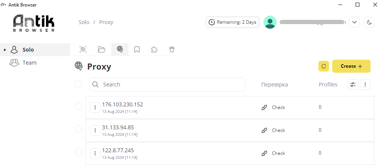Open options menu for proxy 122.8.77.245
Image resolution: width=379 pixels, height=166 pixels.
tap(95, 153)
